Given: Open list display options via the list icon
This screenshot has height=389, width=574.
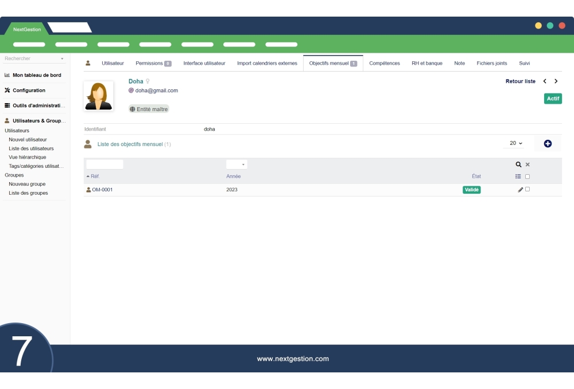Looking at the screenshot, I should (x=519, y=176).
